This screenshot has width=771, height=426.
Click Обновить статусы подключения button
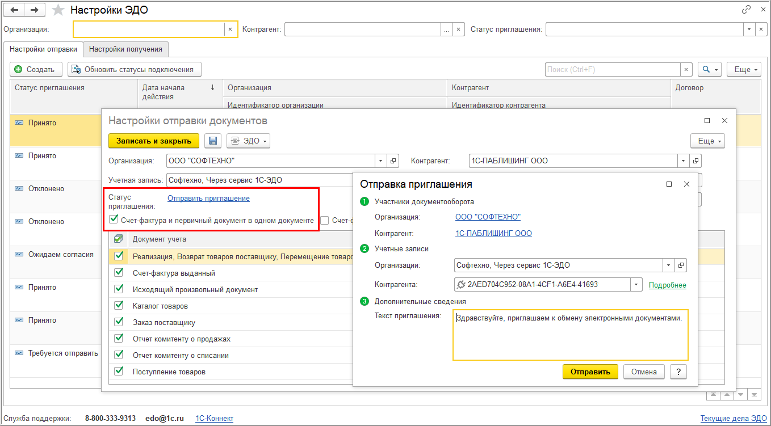point(135,70)
